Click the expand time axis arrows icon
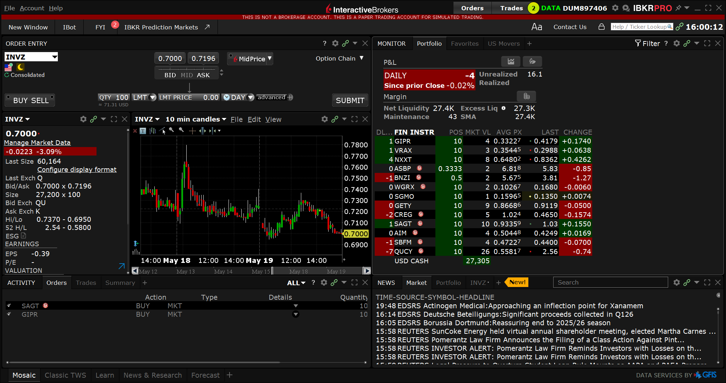 tap(202, 131)
